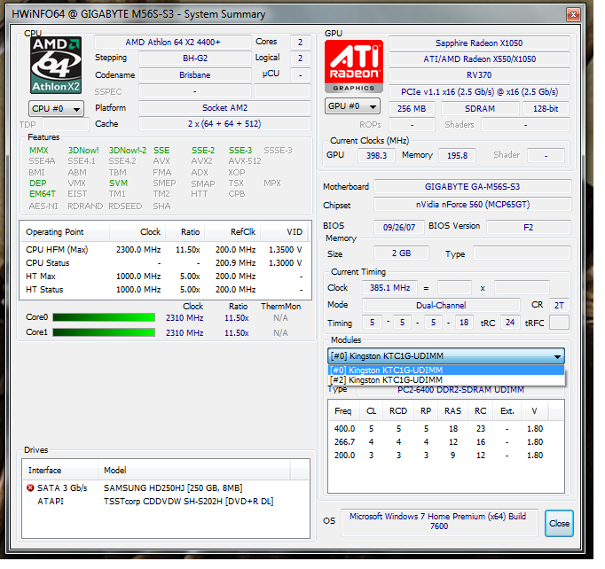This screenshot has height=569, width=605.
Task: Select module [#2] Kingston KTC1G-UDIMM from list
Action: tap(445, 379)
